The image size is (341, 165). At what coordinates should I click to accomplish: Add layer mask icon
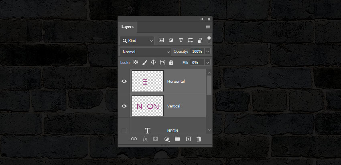pos(155,139)
